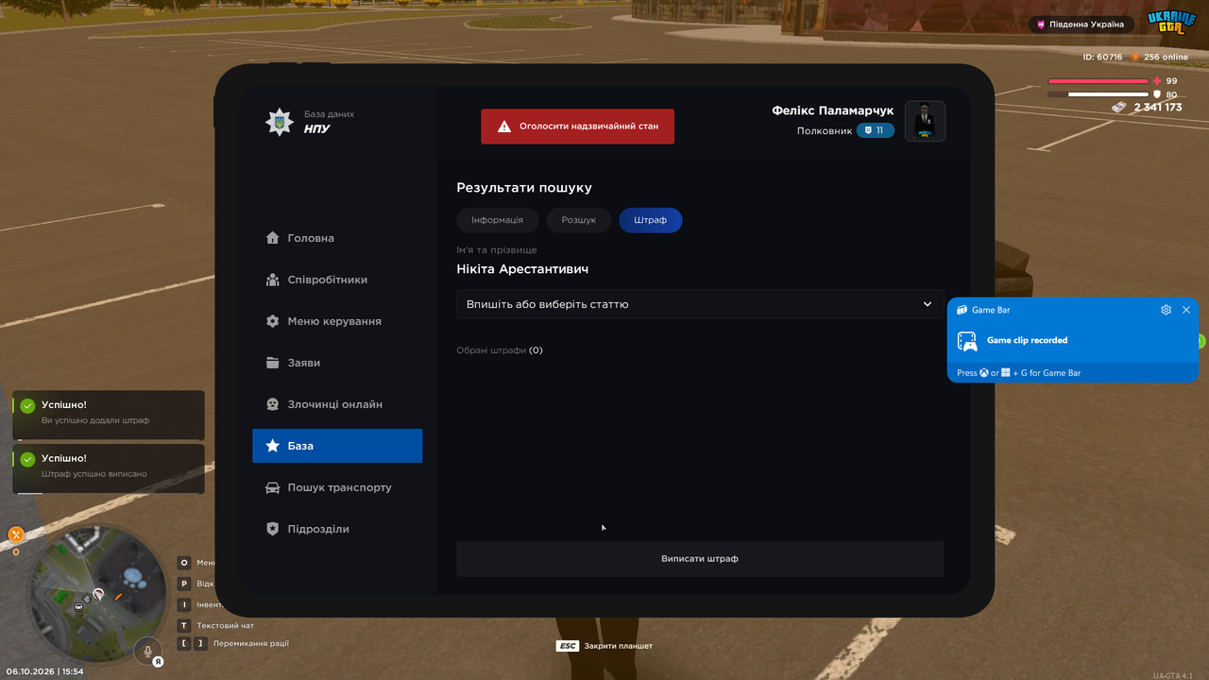
Task: Click Оголосити надзвичайний стан button
Action: coord(577,126)
